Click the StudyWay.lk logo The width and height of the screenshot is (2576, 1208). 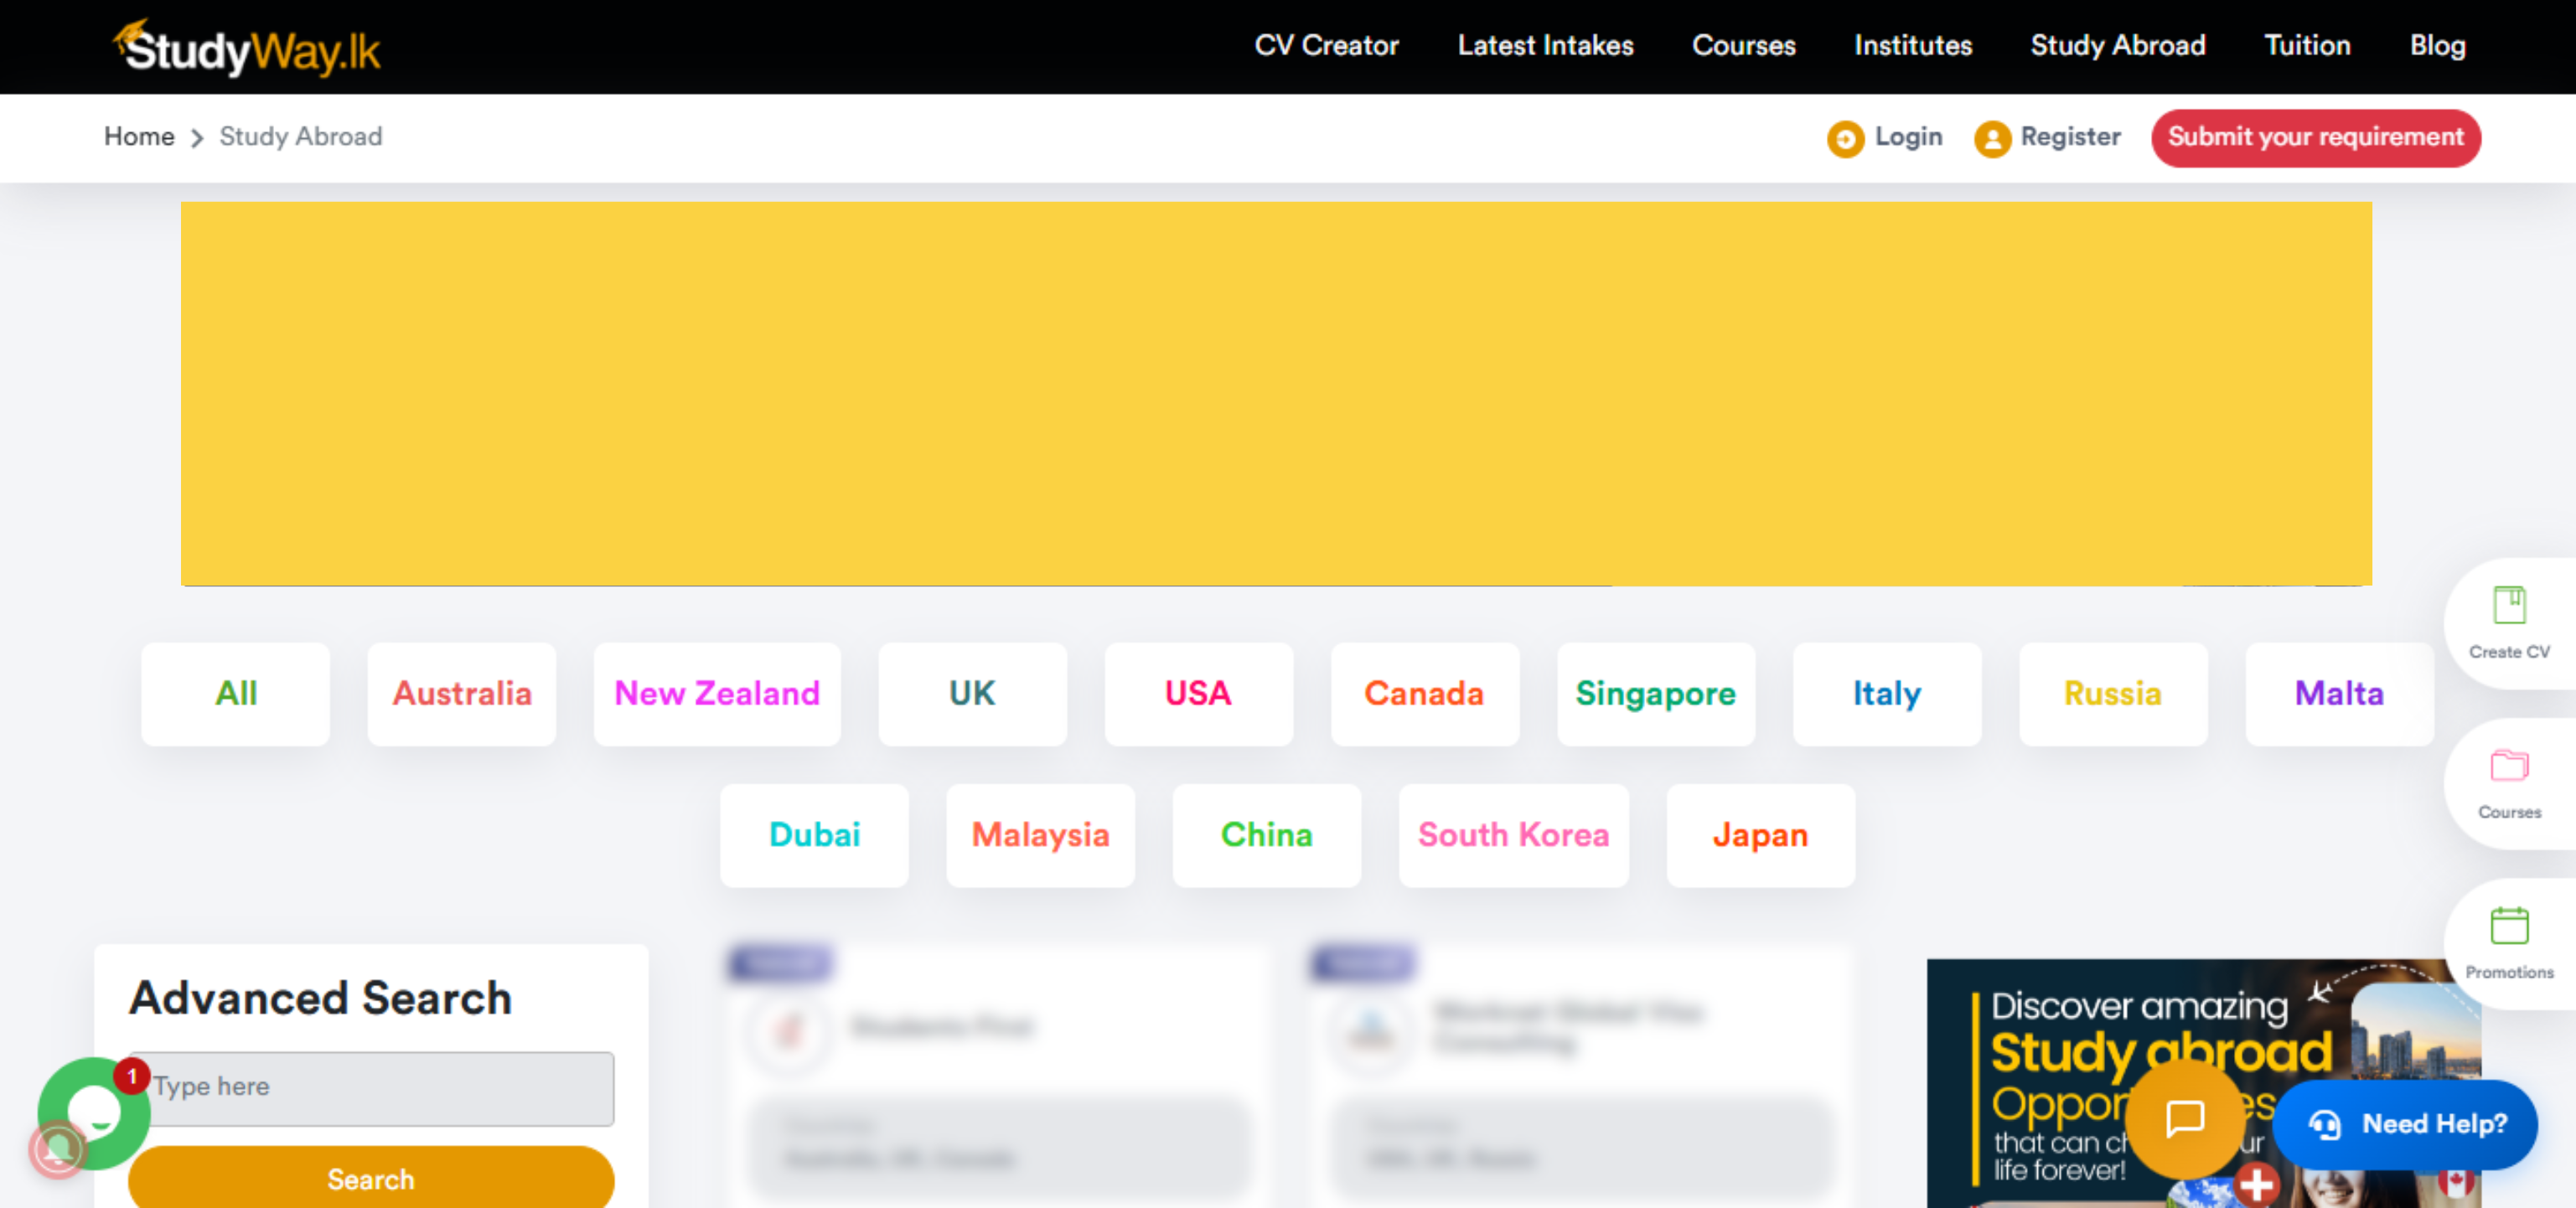[x=247, y=48]
